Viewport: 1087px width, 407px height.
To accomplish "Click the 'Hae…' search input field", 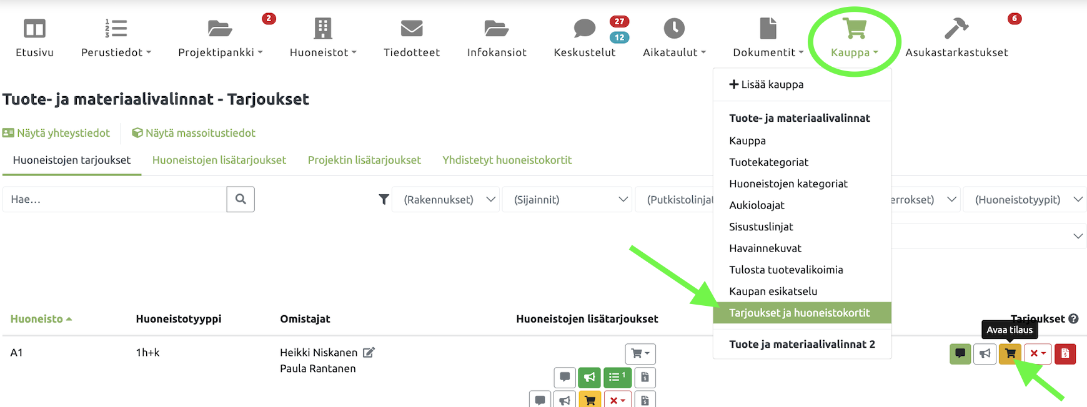I will coord(114,200).
